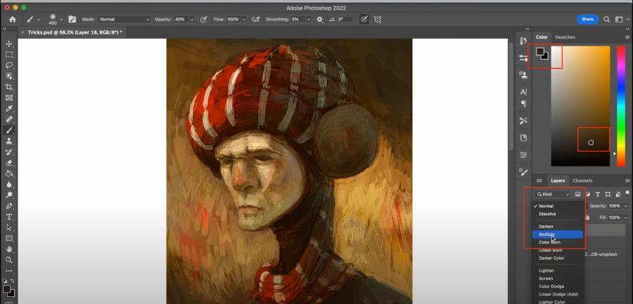Select the Crop tool

[9, 87]
